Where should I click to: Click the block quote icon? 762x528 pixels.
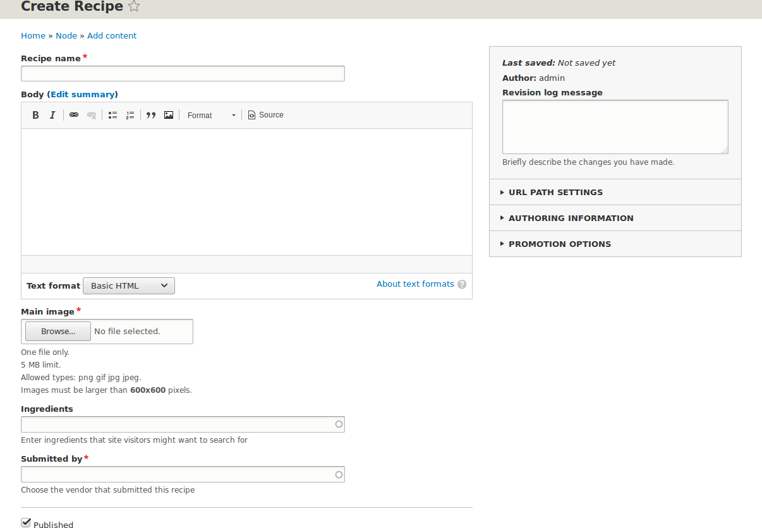click(x=151, y=115)
